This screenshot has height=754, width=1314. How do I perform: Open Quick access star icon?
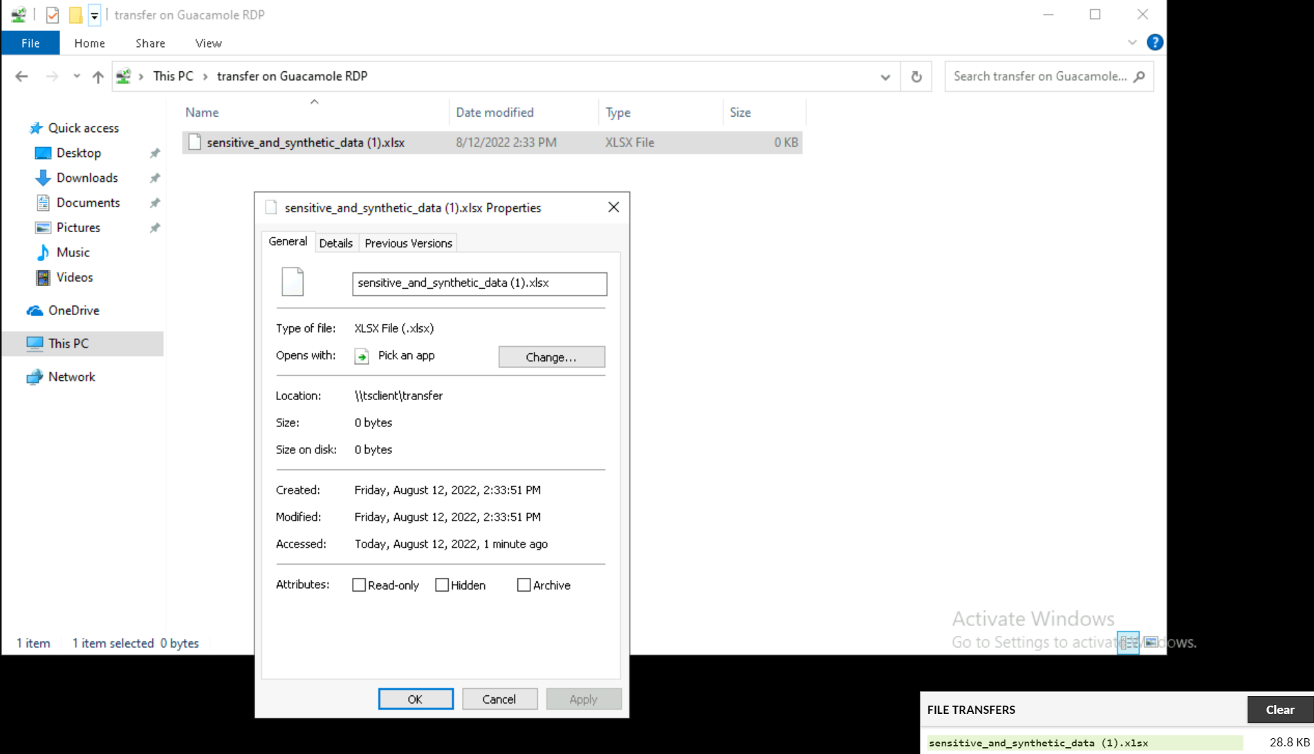pyautogui.click(x=36, y=128)
